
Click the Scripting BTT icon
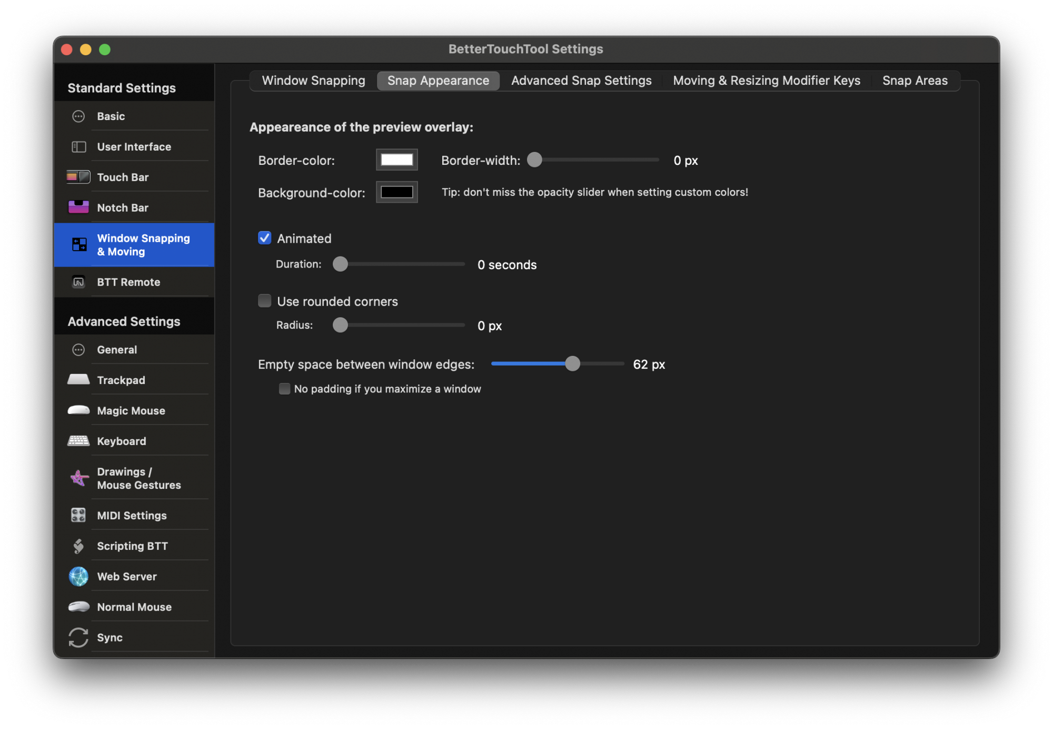tap(78, 546)
